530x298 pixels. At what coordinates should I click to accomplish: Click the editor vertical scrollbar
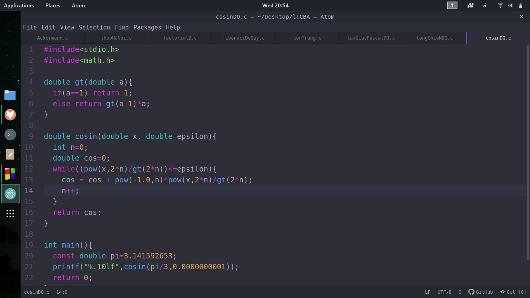tap(528, 151)
